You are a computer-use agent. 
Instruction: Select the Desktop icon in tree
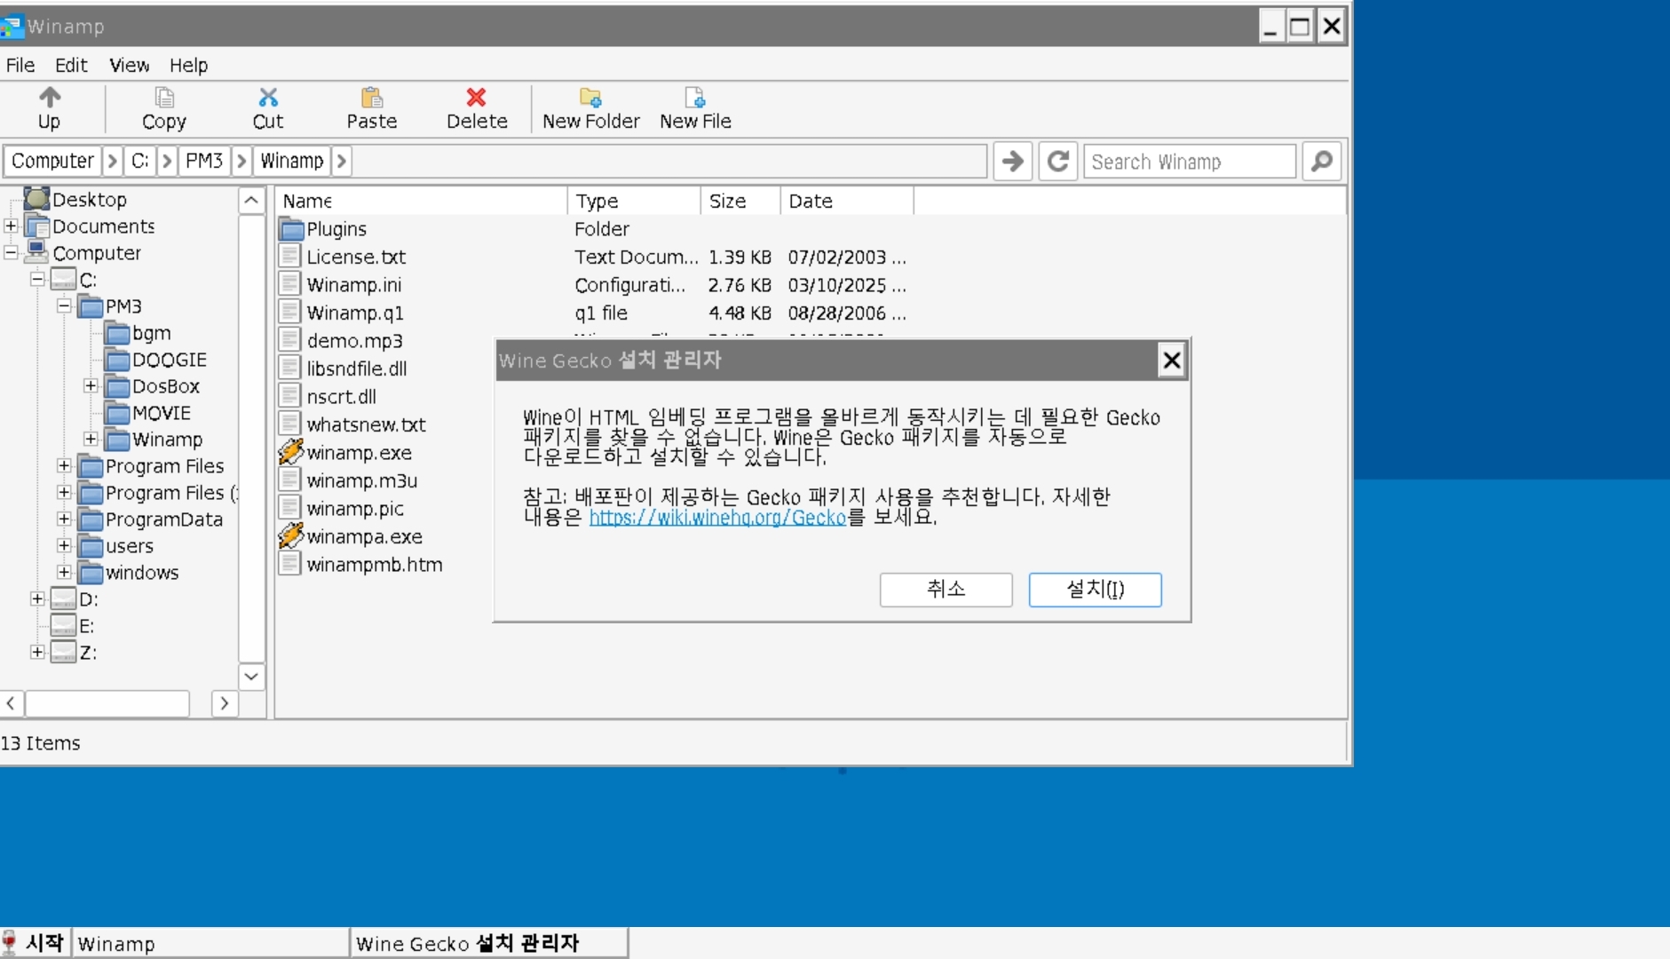tap(36, 199)
